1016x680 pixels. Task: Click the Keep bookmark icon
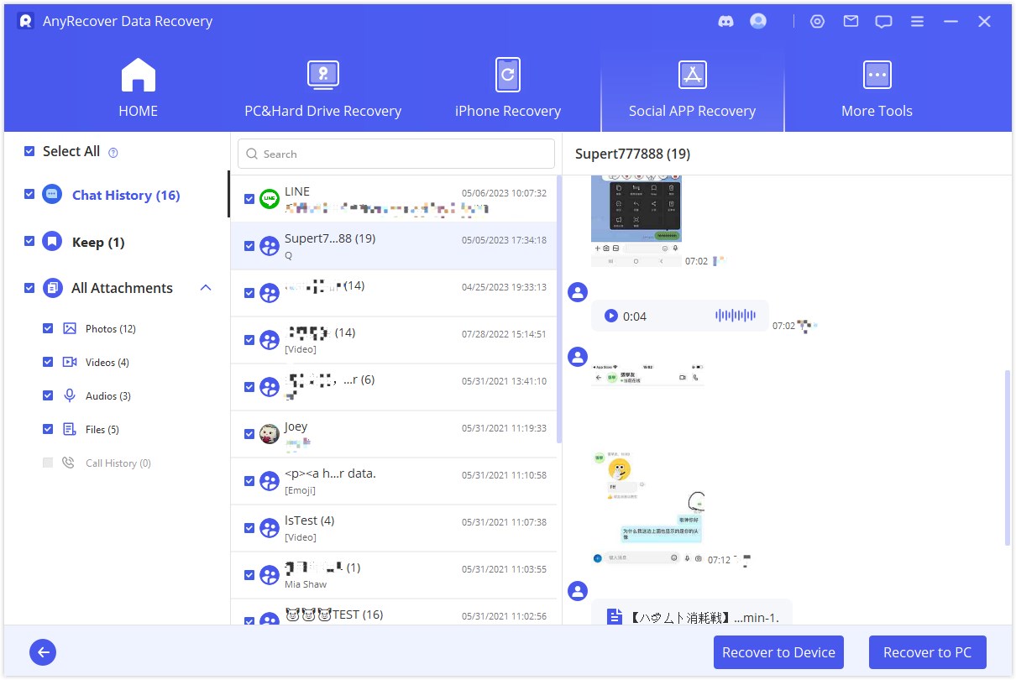[52, 242]
